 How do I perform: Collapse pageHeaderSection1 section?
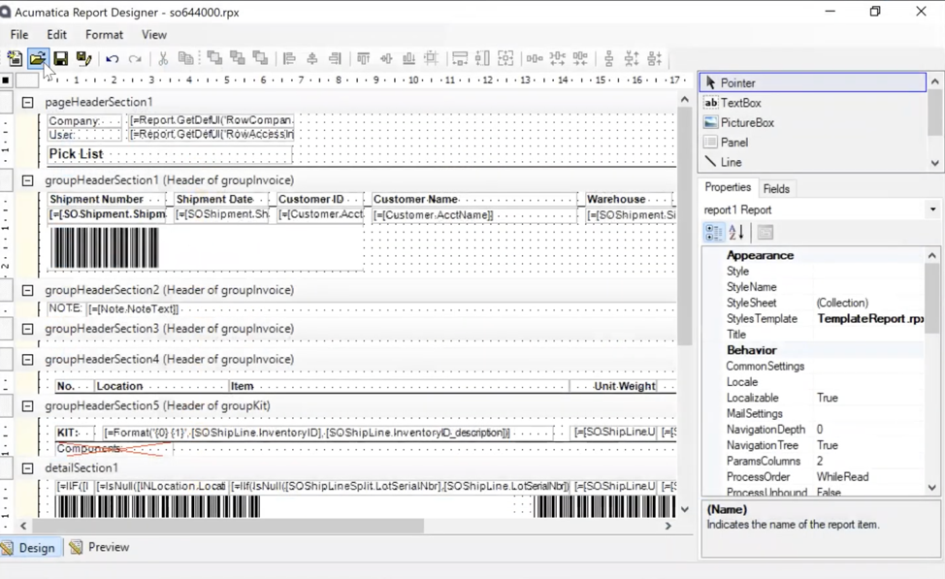coord(28,103)
